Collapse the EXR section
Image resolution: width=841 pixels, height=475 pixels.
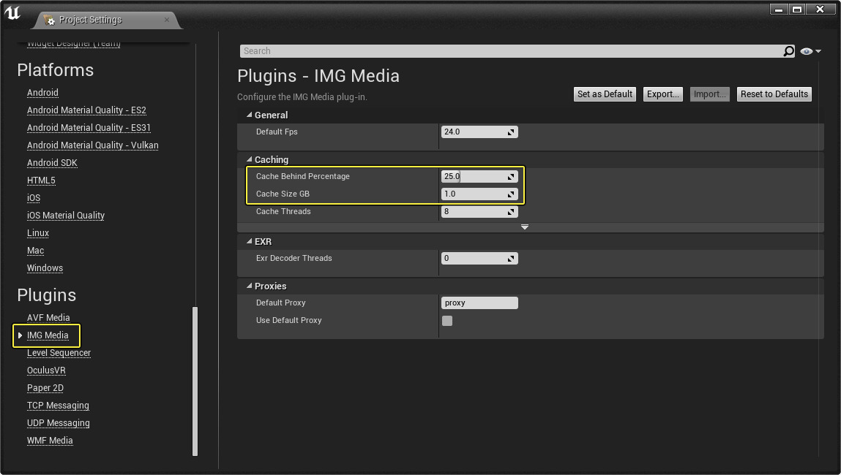[250, 241]
